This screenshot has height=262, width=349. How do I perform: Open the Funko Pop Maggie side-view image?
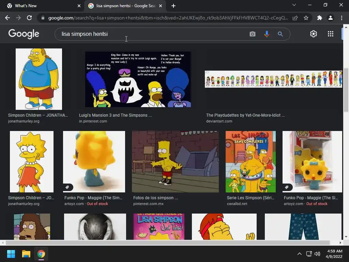tap(94, 161)
